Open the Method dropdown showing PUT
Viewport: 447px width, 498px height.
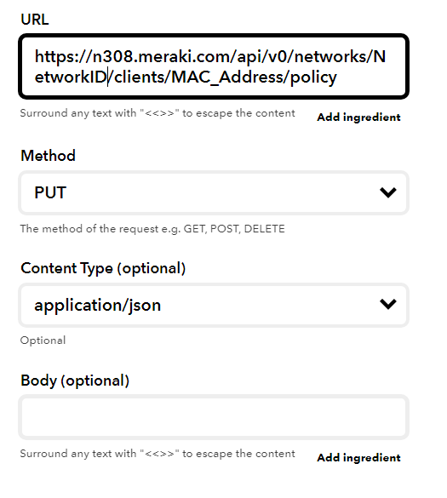coord(214,192)
